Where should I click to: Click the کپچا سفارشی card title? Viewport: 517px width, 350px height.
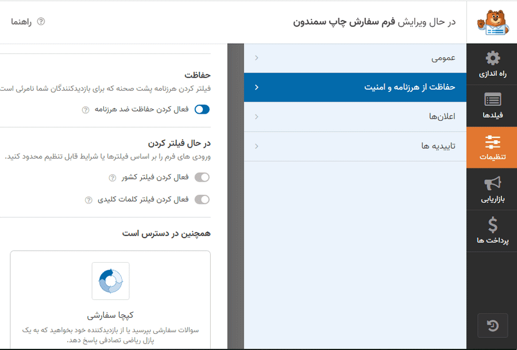(110, 315)
